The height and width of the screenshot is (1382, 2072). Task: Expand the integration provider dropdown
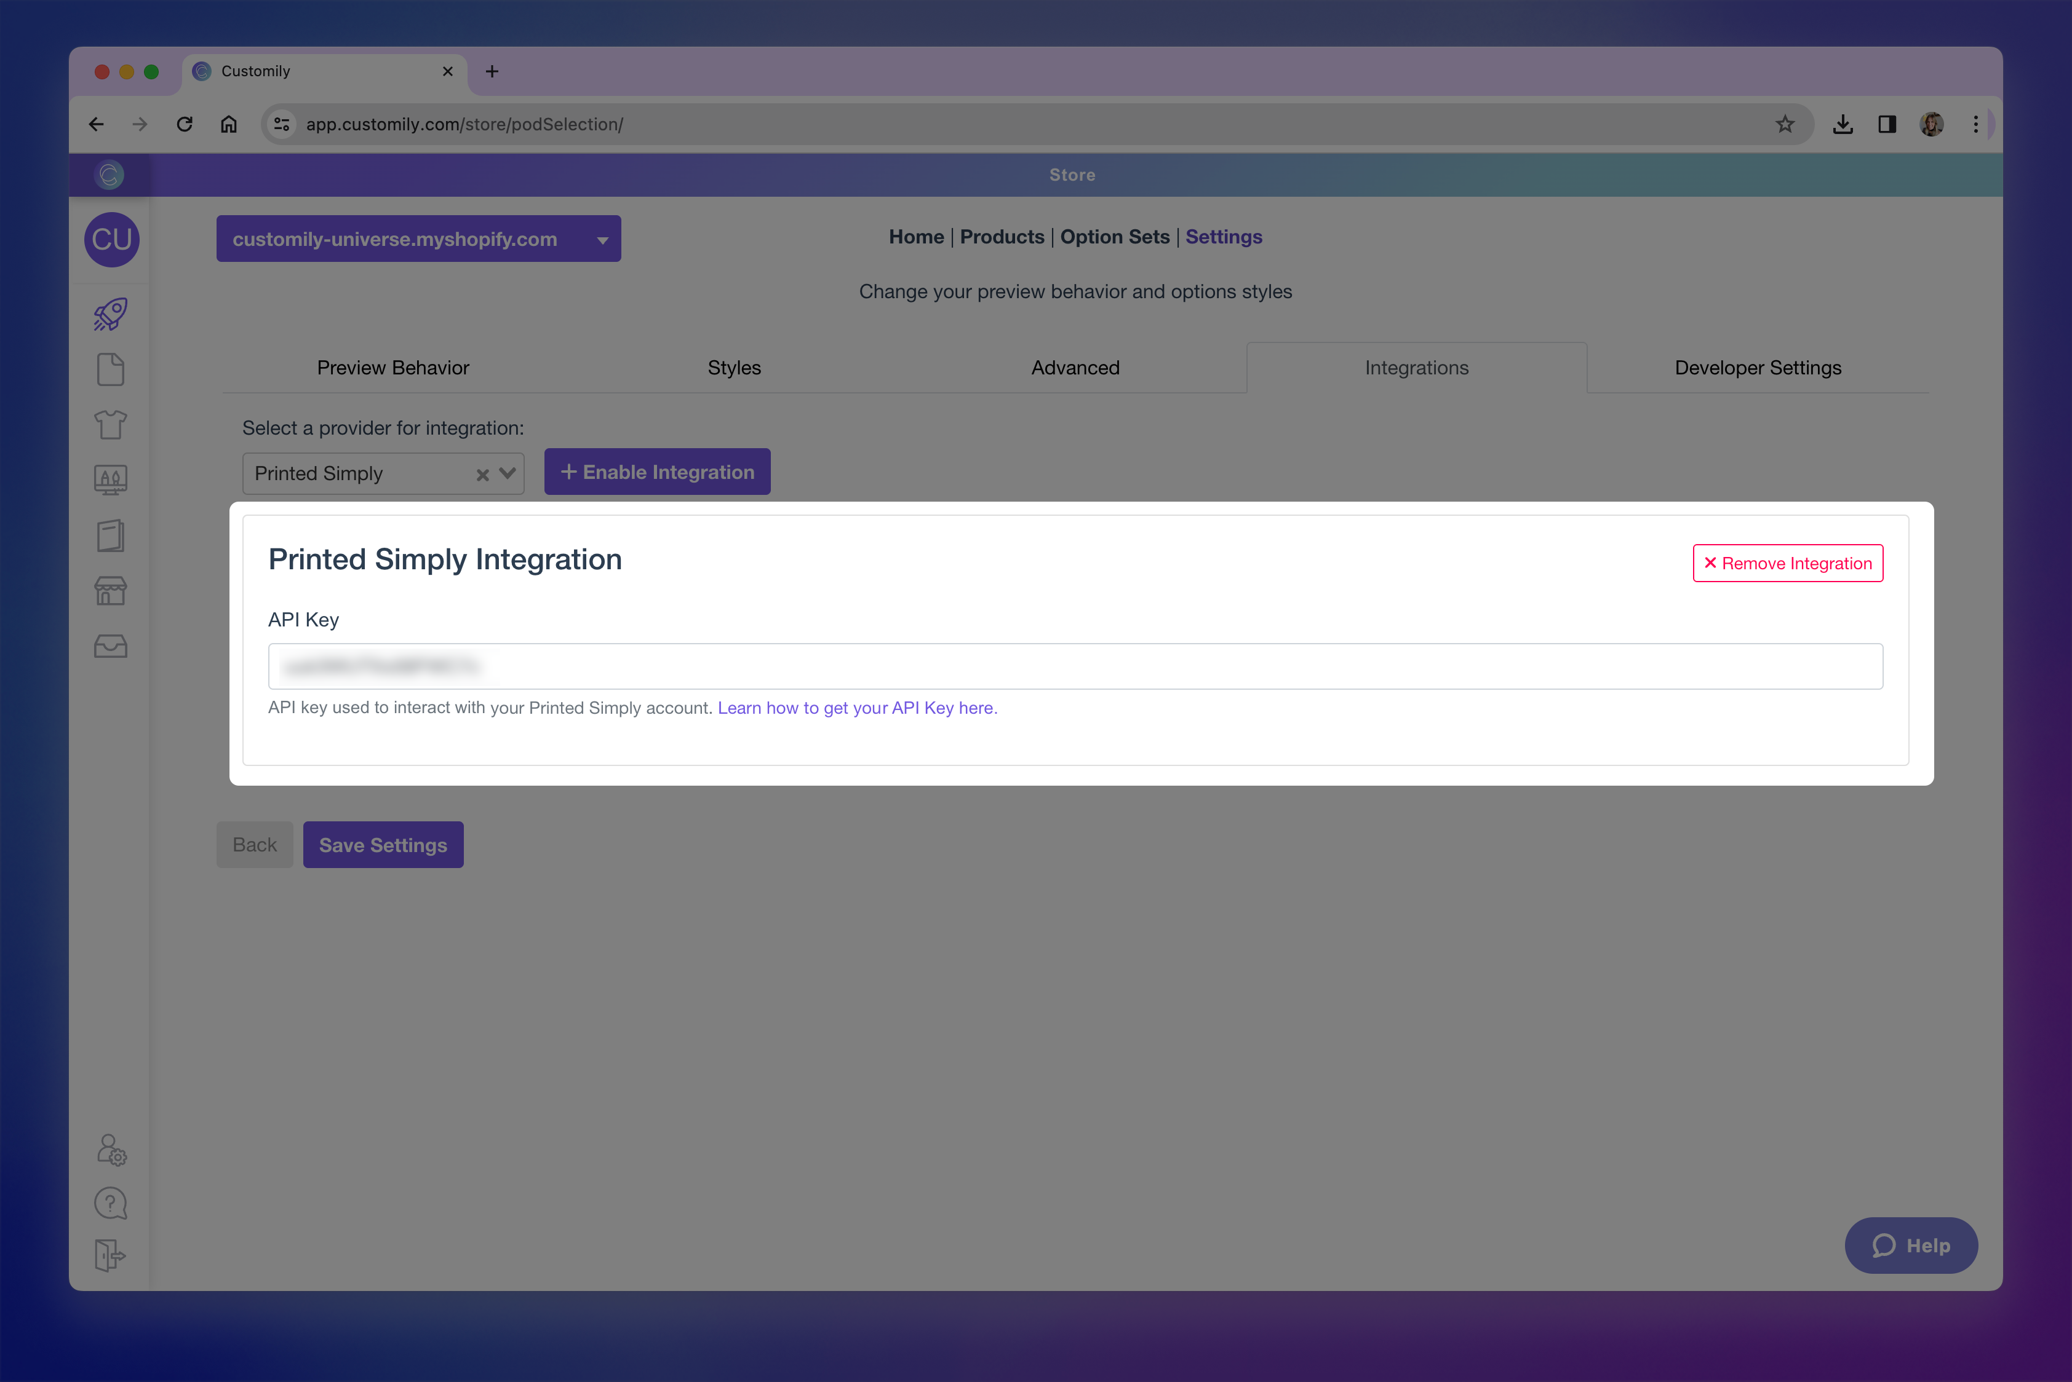(506, 473)
